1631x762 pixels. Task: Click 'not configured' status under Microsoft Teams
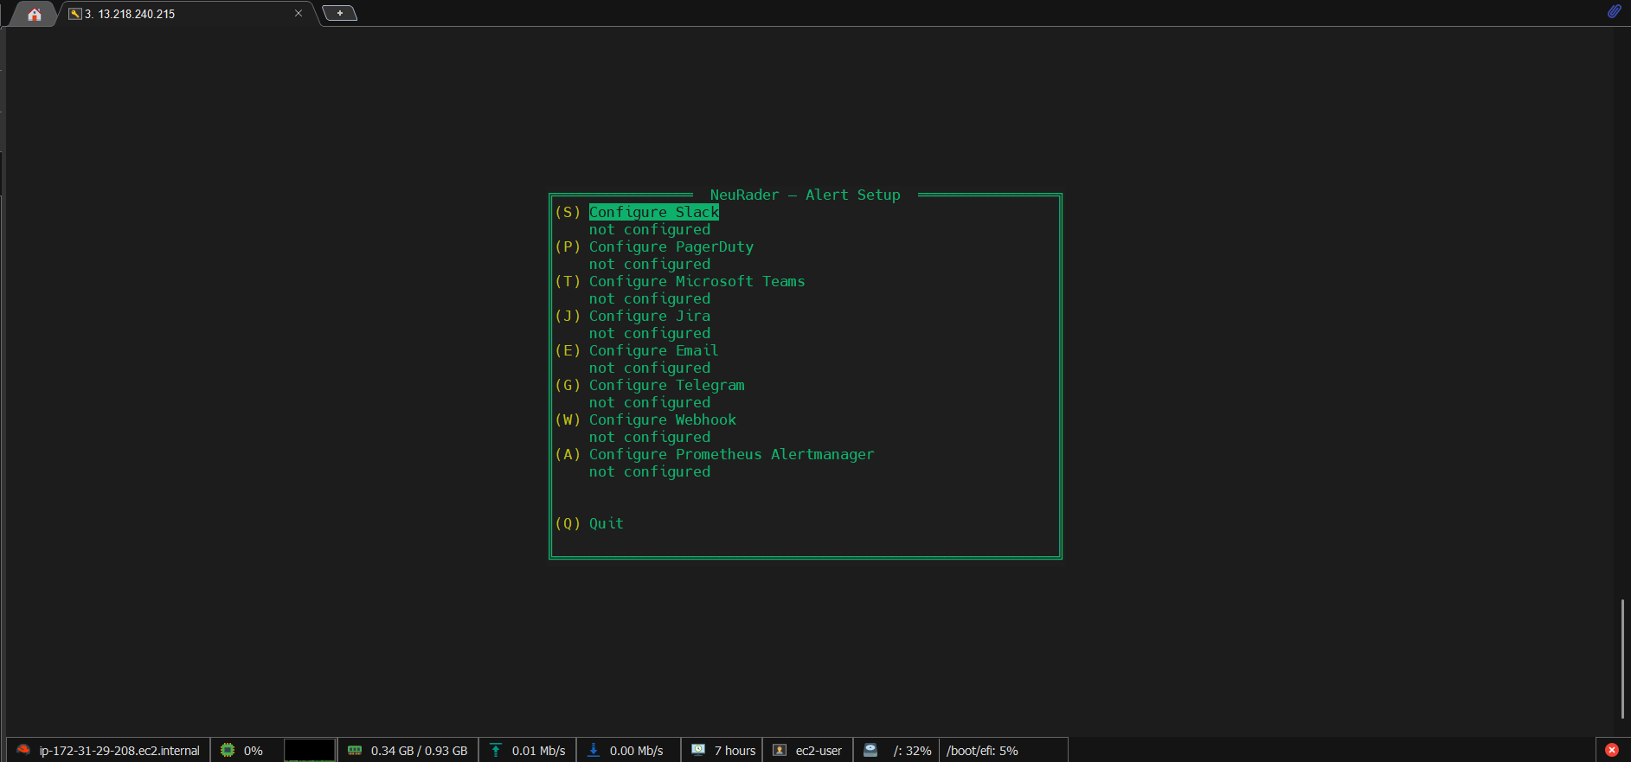(x=650, y=298)
